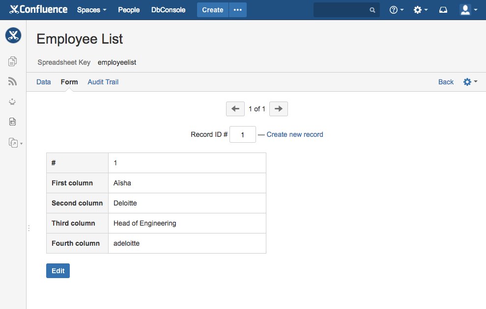
Task: Select the People menu item
Action: point(129,9)
